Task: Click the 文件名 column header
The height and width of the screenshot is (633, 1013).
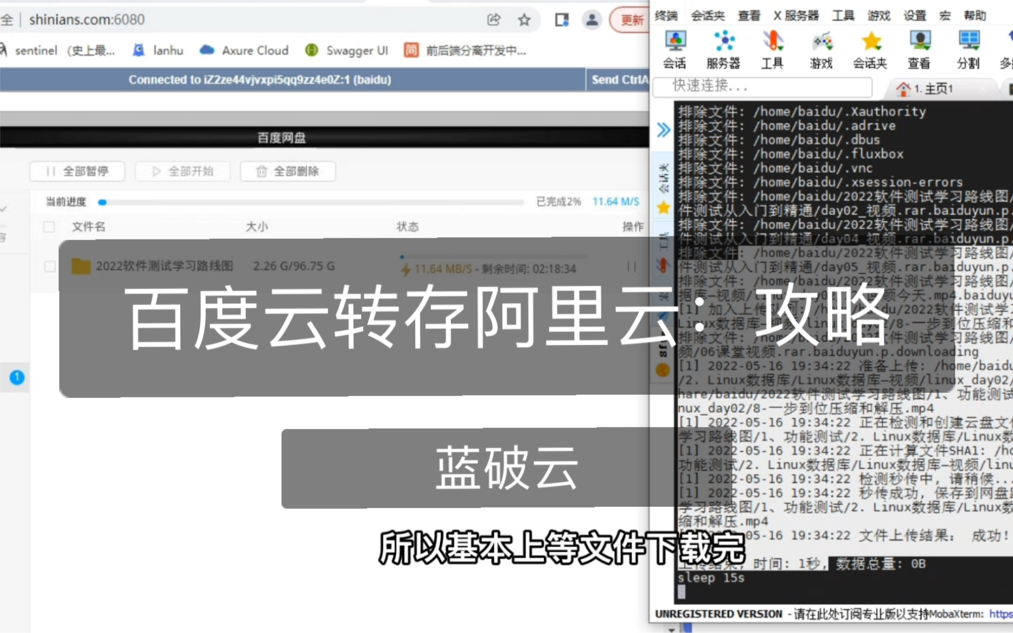Action: [89, 227]
